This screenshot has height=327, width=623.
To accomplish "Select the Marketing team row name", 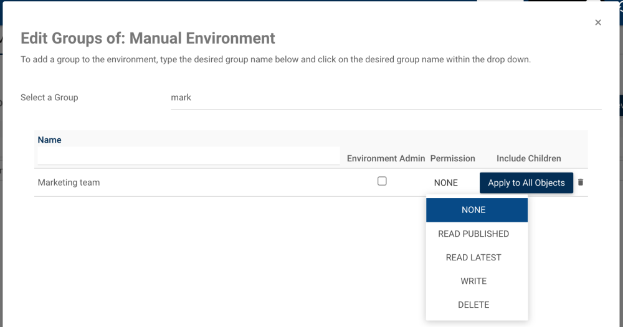I will tap(69, 182).
